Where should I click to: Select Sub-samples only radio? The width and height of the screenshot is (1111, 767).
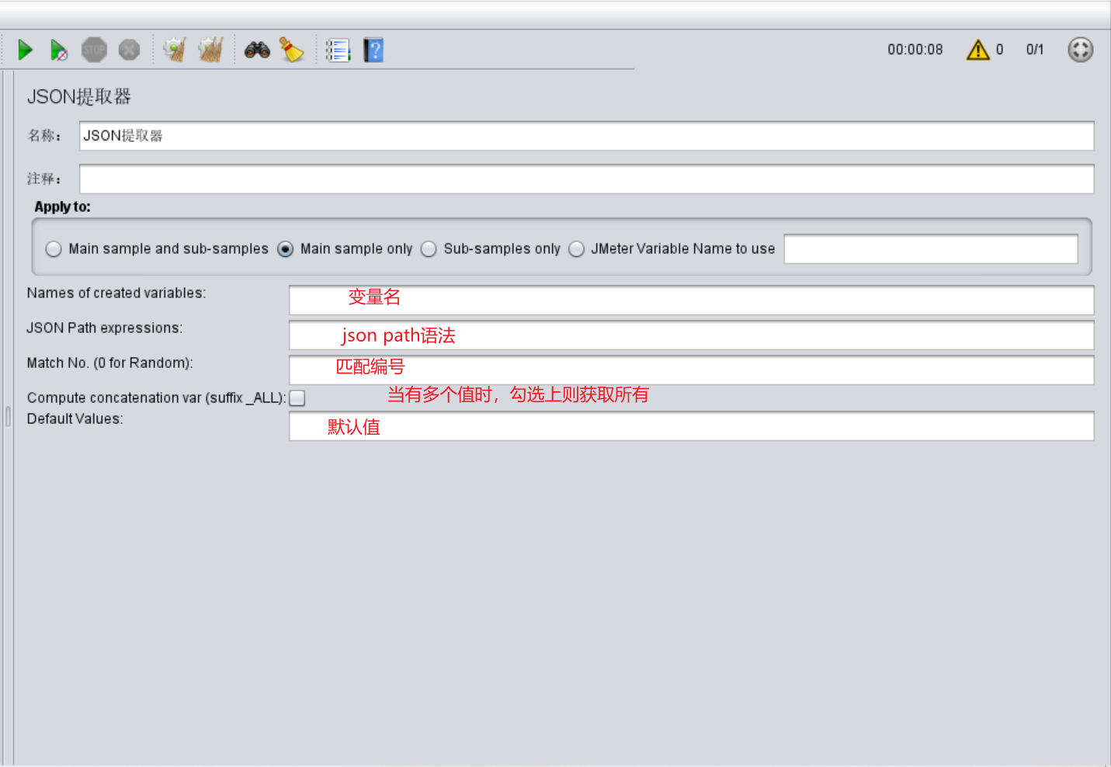[429, 249]
